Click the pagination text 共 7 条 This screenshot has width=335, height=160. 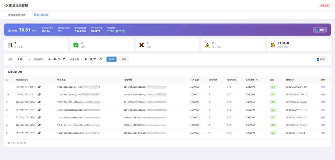point(12,143)
